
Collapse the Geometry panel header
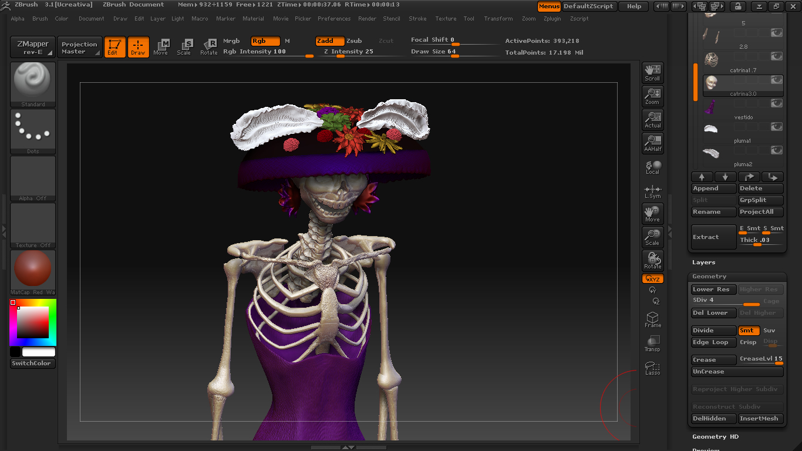(x=710, y=276)
